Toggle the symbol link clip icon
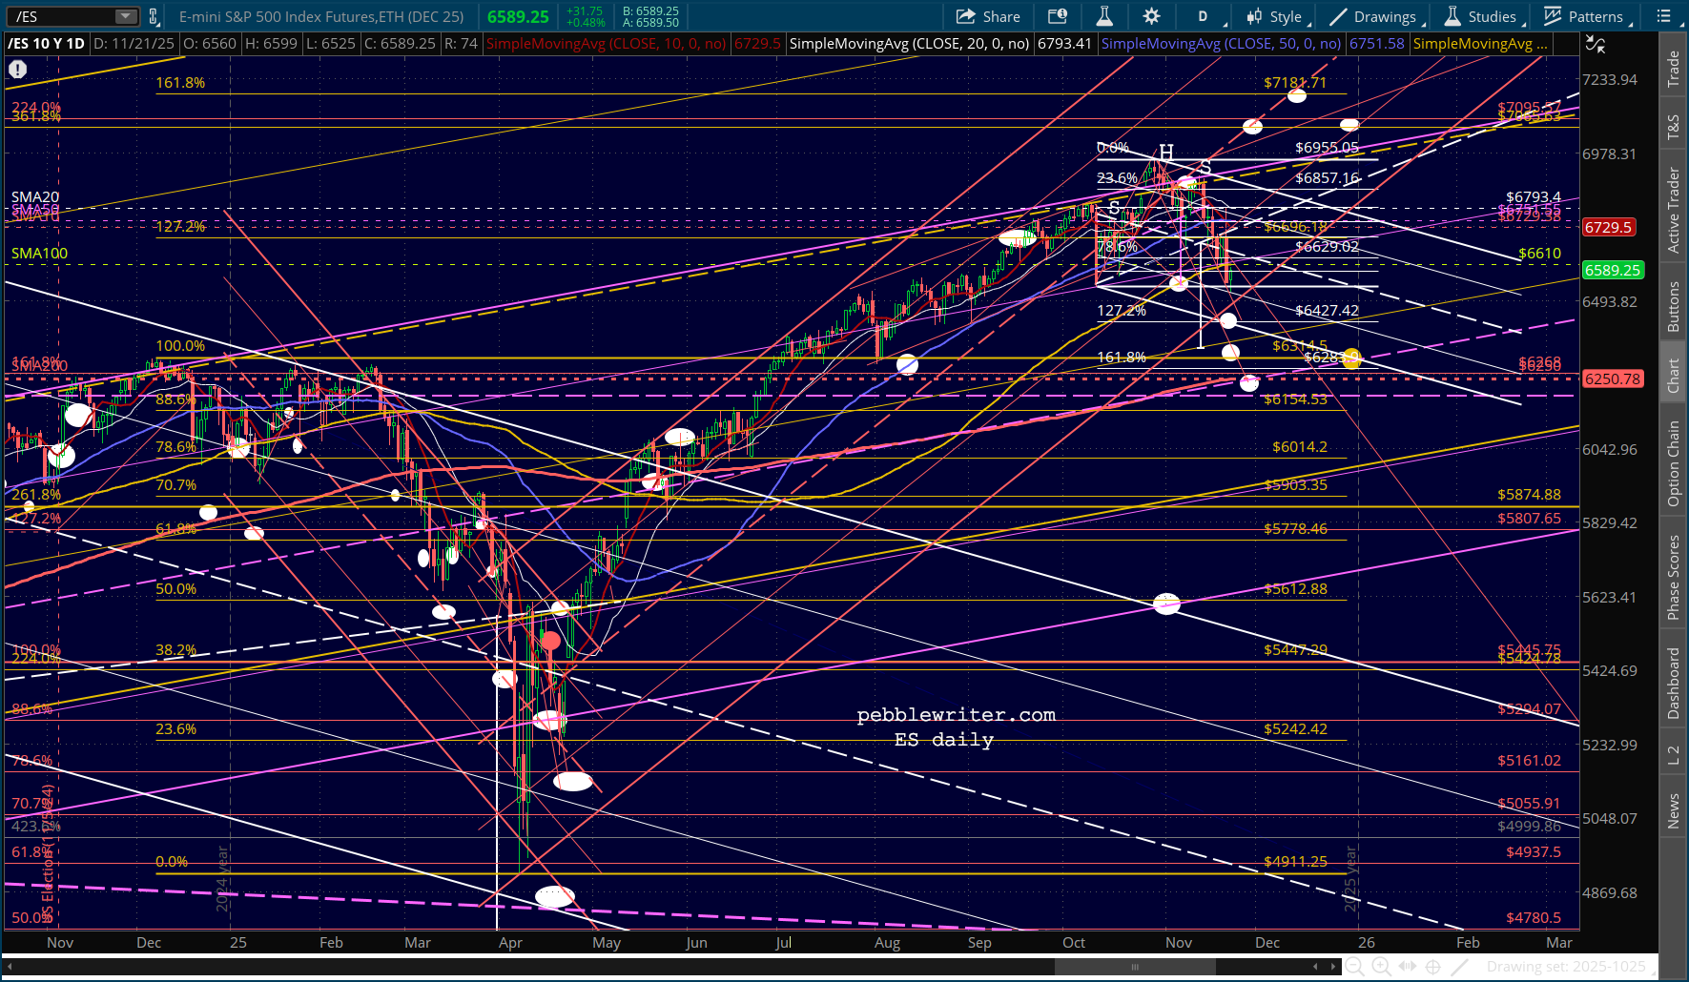This screenshot has width=1689, height=982. tap(154, 16)
